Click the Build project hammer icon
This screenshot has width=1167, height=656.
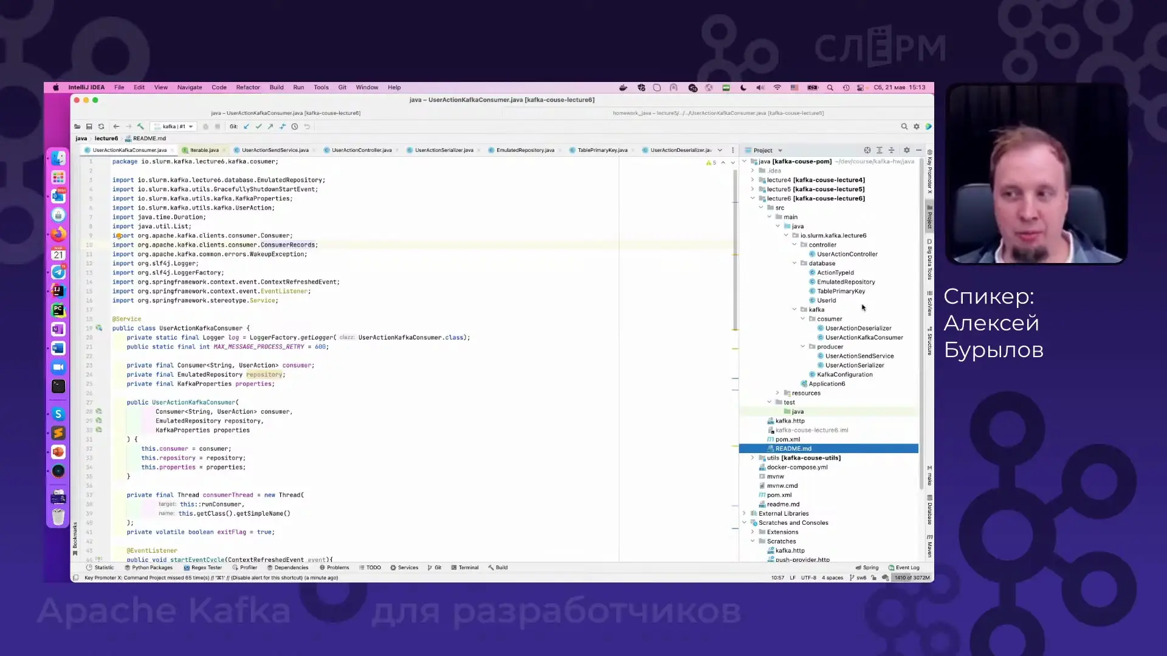[x=140, y=126]
